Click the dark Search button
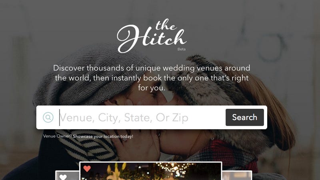320x180 pixels. 245,117
